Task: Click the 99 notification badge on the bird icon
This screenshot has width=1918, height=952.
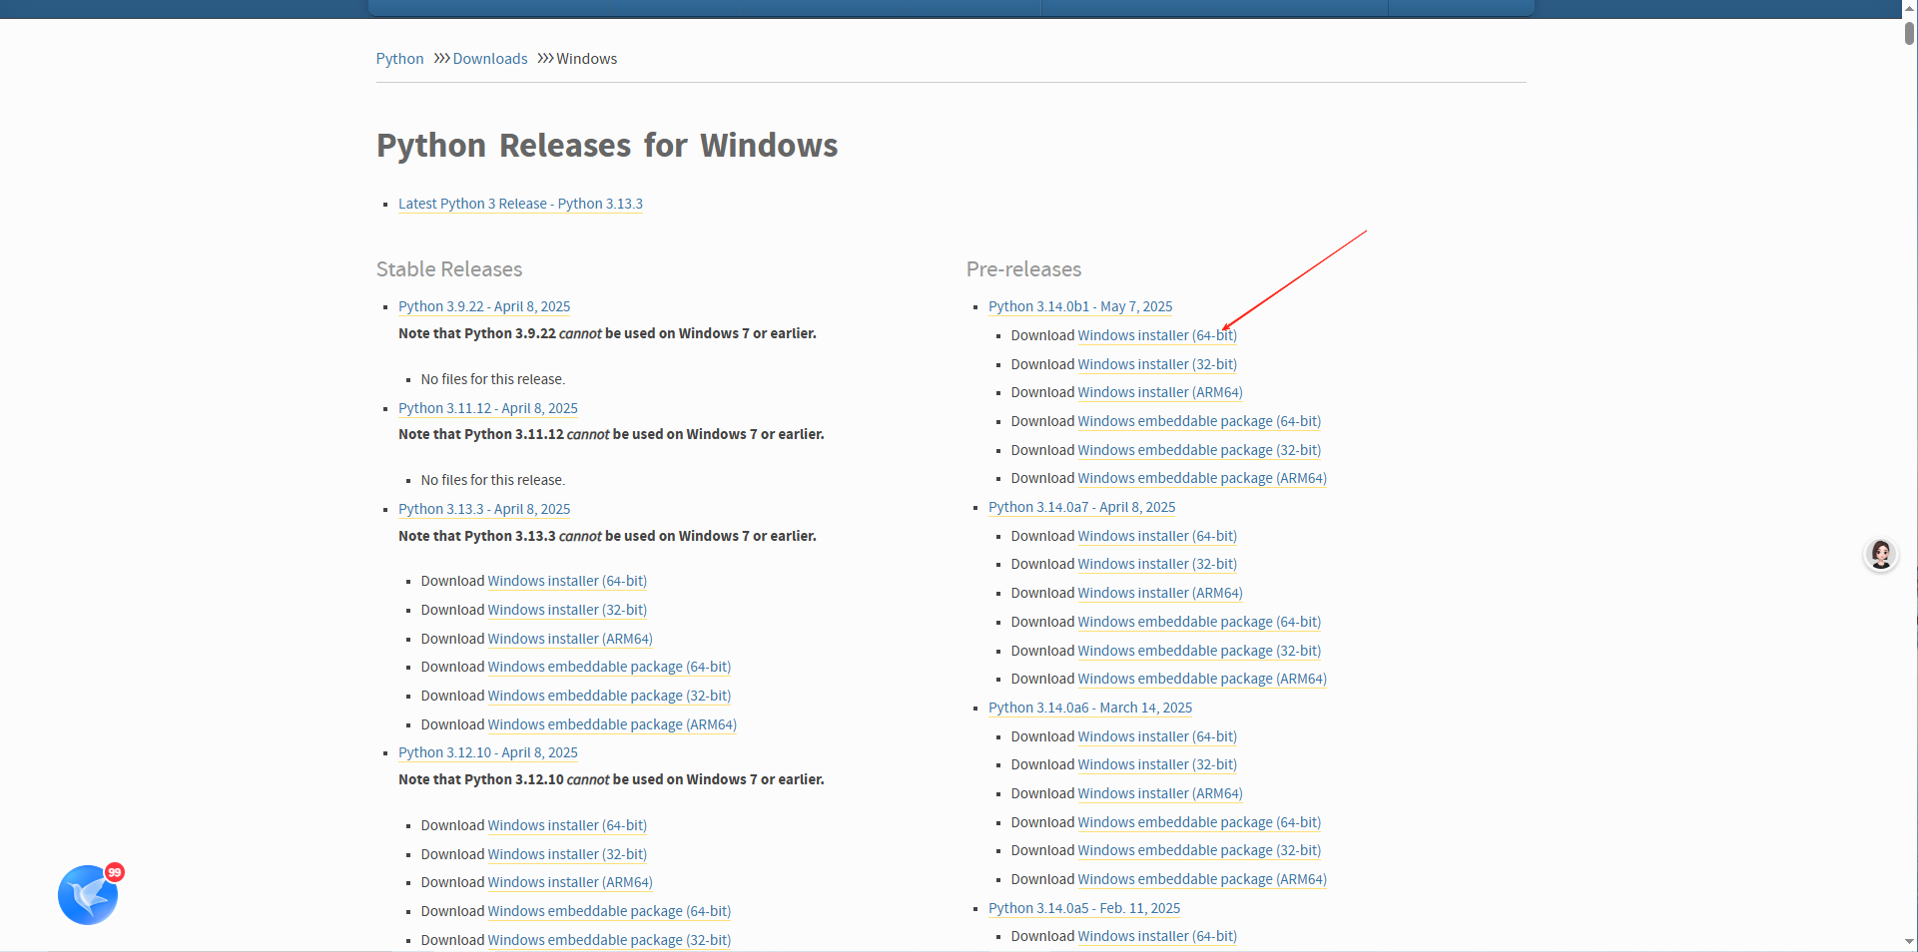Action: tap(115, 871)
